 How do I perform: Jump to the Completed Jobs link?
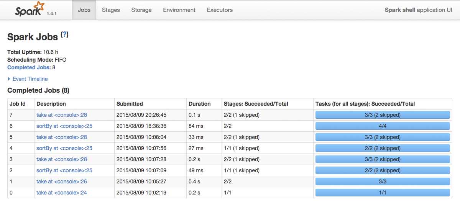pyautogui.click(x=29, y=67)
